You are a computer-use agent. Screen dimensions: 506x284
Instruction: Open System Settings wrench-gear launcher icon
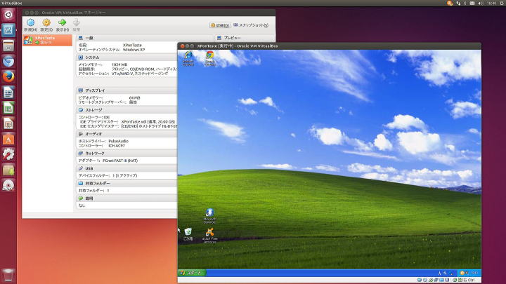pos(8,154)
